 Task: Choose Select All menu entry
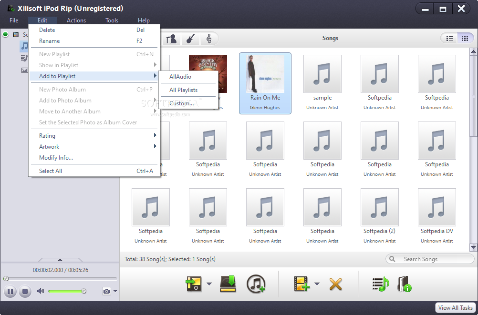(94, 171)
